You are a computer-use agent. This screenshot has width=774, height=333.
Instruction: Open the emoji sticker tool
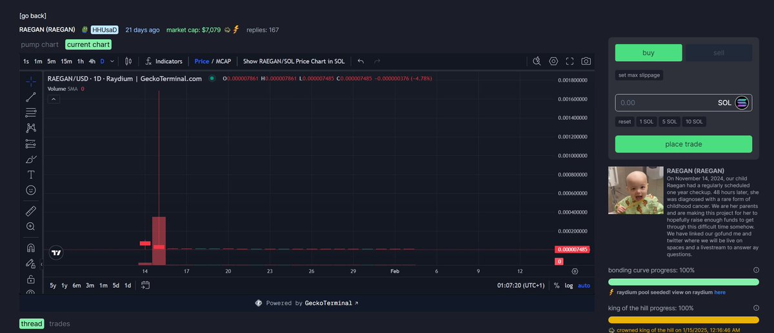point(31,190)
